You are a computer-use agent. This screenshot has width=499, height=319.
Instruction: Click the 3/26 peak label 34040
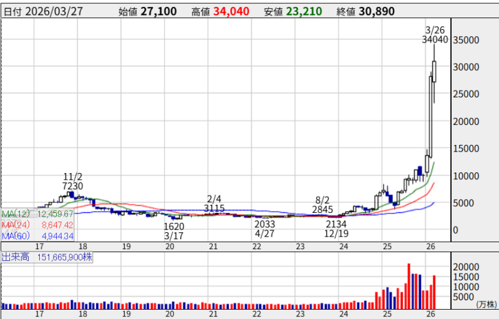435,39
